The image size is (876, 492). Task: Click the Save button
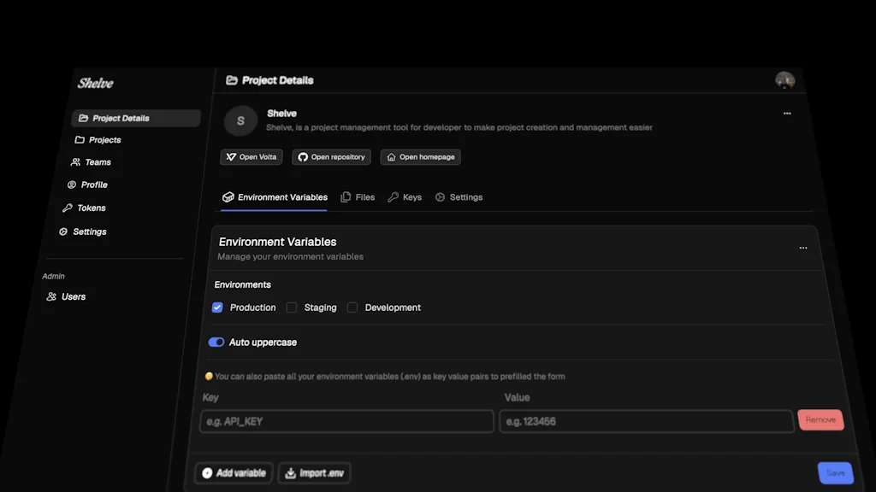834,472
